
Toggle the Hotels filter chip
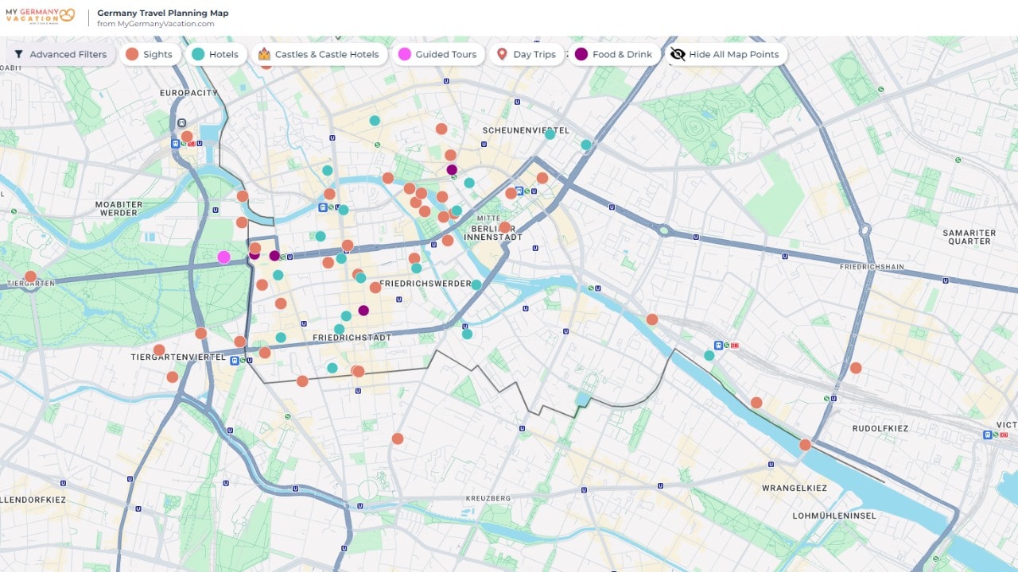click(x=215, y=54)
